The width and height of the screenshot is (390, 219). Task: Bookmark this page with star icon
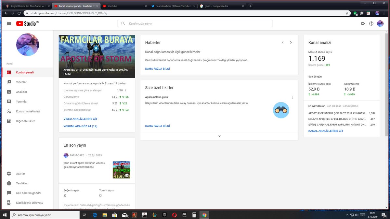tap(347, 13)
